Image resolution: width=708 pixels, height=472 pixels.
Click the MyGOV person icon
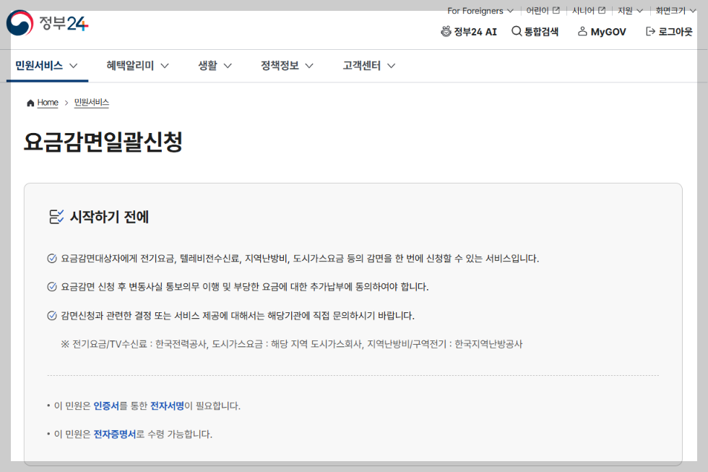582,31
